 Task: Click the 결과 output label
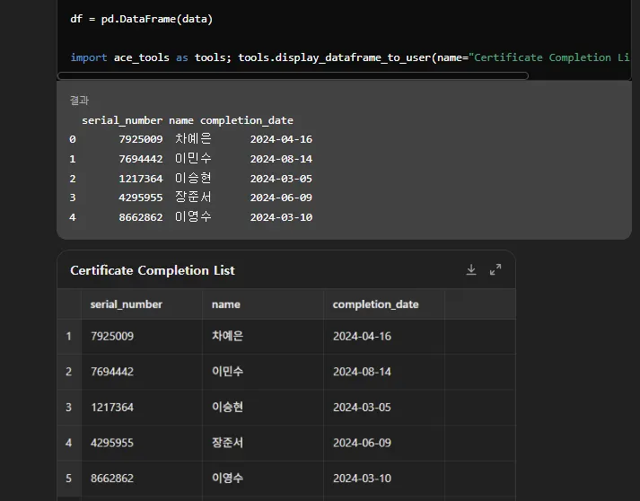pos(79,101)
